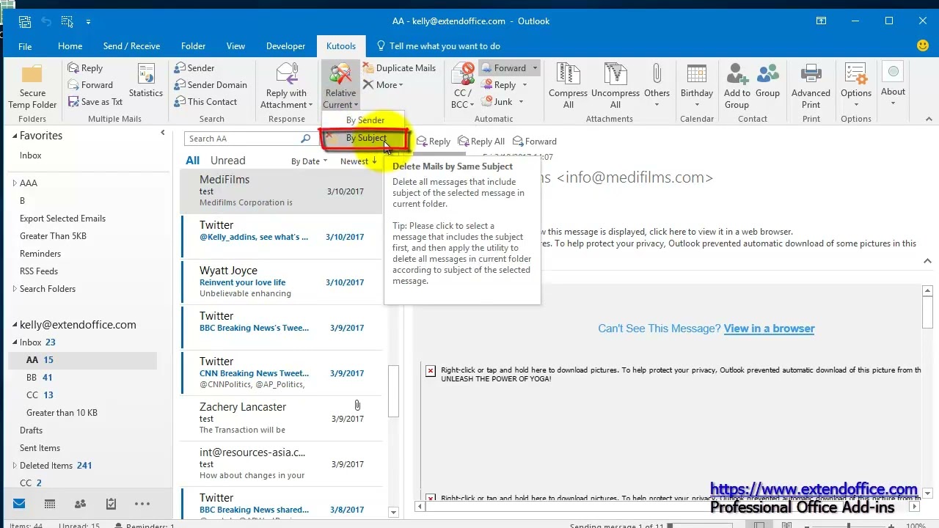
Task: Select Reply in Multiple Mails group
Action: (85, 68)
